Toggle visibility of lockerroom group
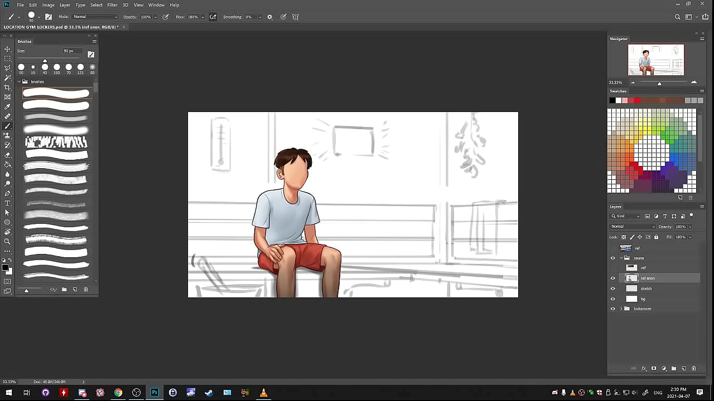Image resolution: width=714 pixels, height=401 pixels. 612,309
